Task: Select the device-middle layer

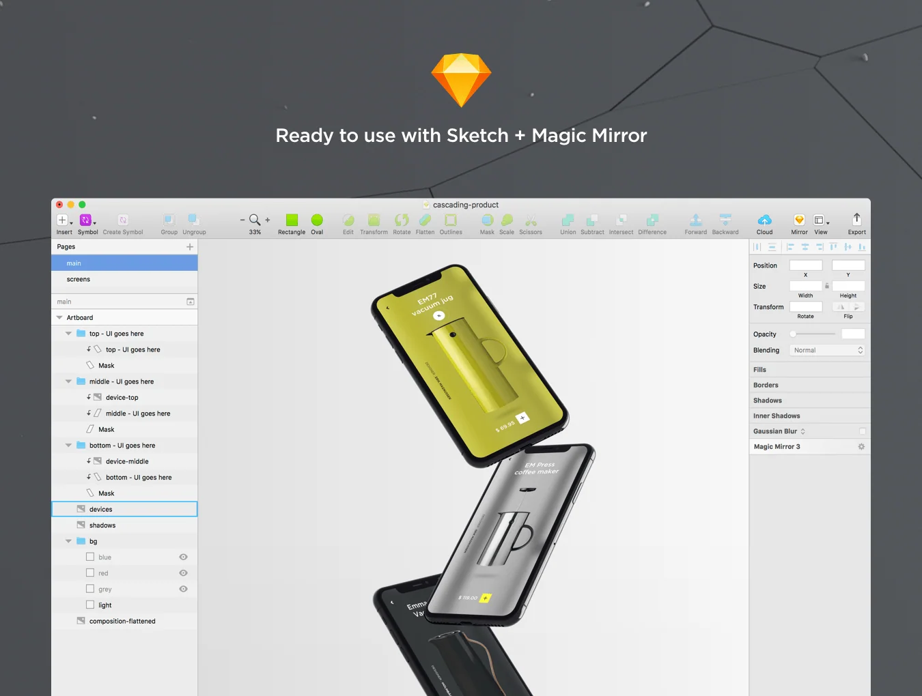Action: coord(124,461)
